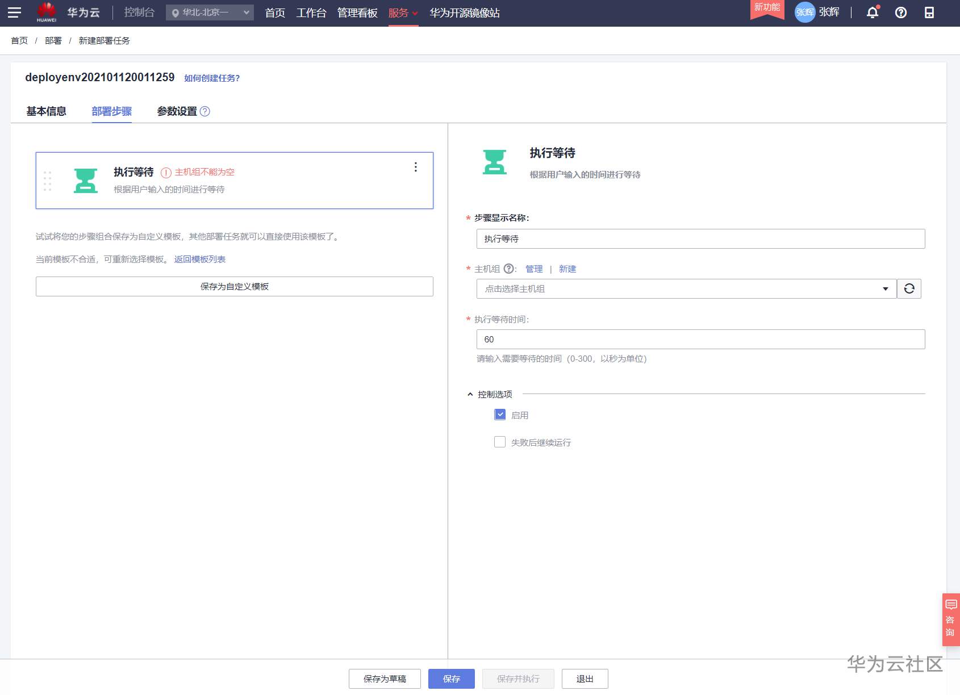Click the 步骤显示名称 input field
Image resolution: width=960 pixels, height=695 pixels.
click(x=701, y=238)
